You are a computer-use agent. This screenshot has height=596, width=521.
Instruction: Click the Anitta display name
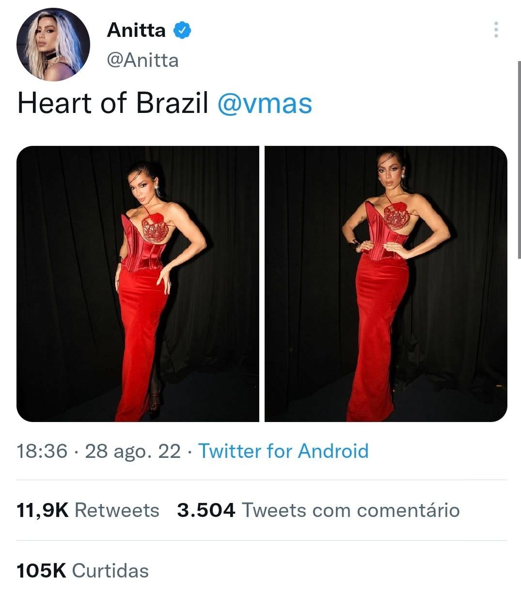tap(136, 30)
